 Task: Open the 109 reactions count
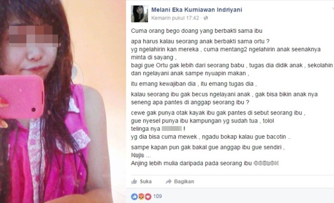click(x=157, y=197)
